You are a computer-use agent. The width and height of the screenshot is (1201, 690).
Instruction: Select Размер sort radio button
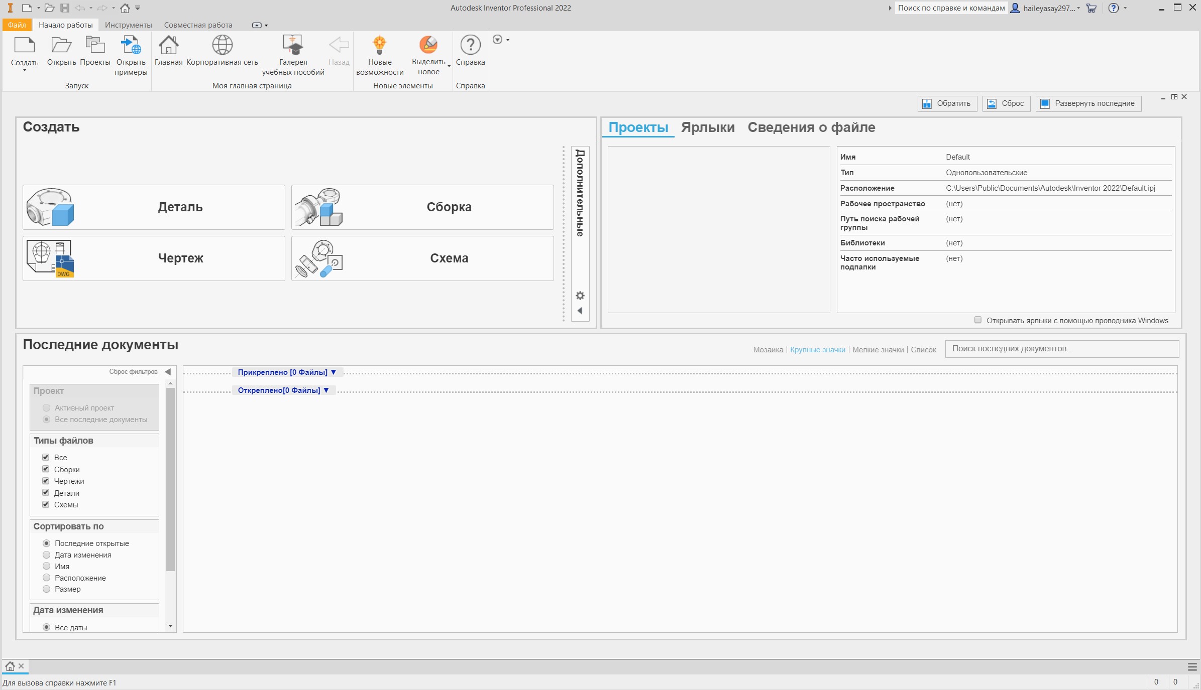click(x=47, y=589)
